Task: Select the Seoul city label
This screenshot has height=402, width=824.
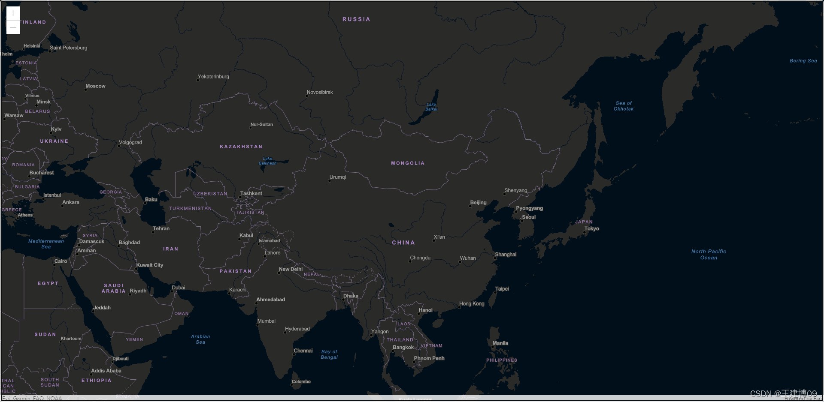Action: click(529, 217)
